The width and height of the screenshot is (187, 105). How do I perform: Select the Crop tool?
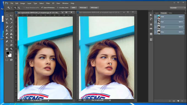7,23
